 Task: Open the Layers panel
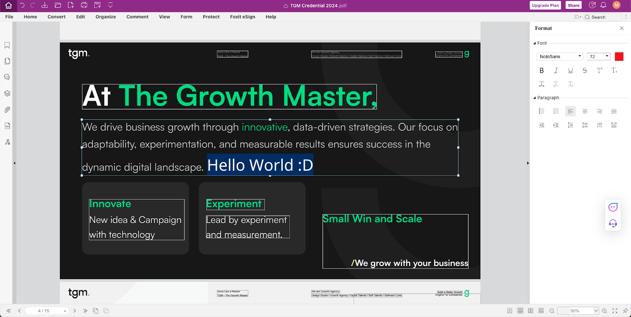(x=7, y=94)
